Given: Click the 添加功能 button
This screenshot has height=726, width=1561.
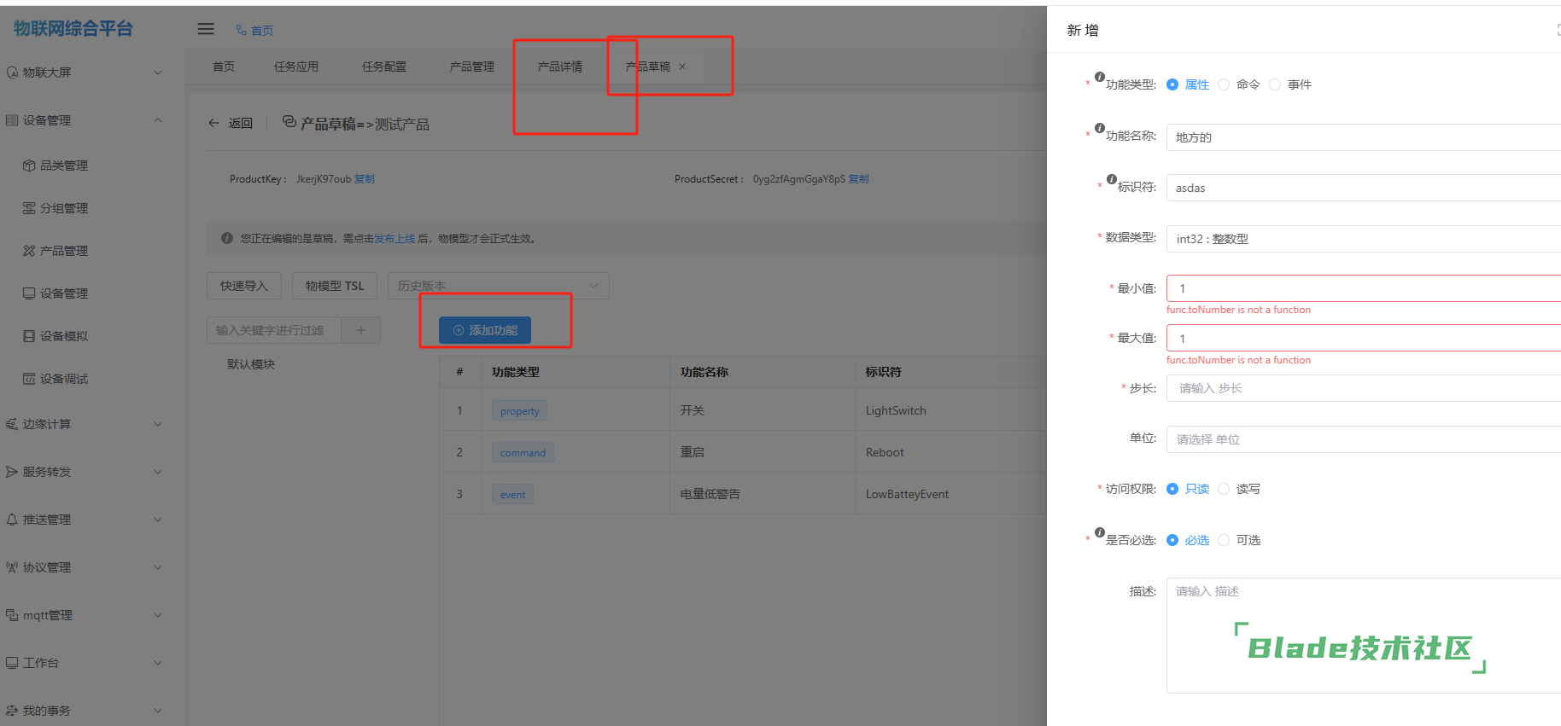Looking at the screenshot, I should pyautogui.click(x=485, y=330).
